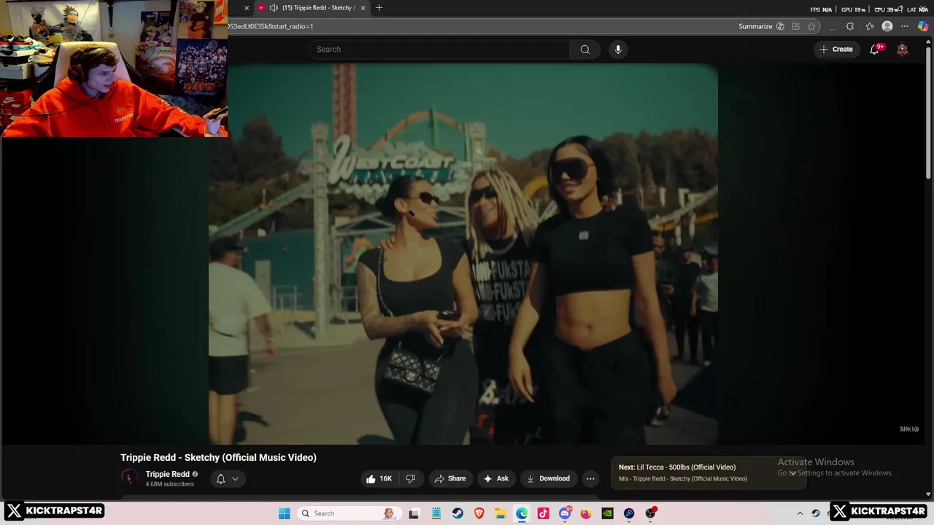Activate voice search microphone
Image resolution: width=934 pixels, height=525 pixels.
618,49
